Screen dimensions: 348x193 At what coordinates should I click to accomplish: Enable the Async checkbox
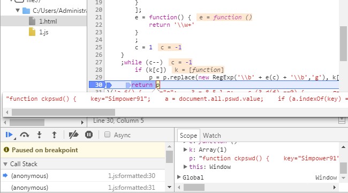(108, 135)
